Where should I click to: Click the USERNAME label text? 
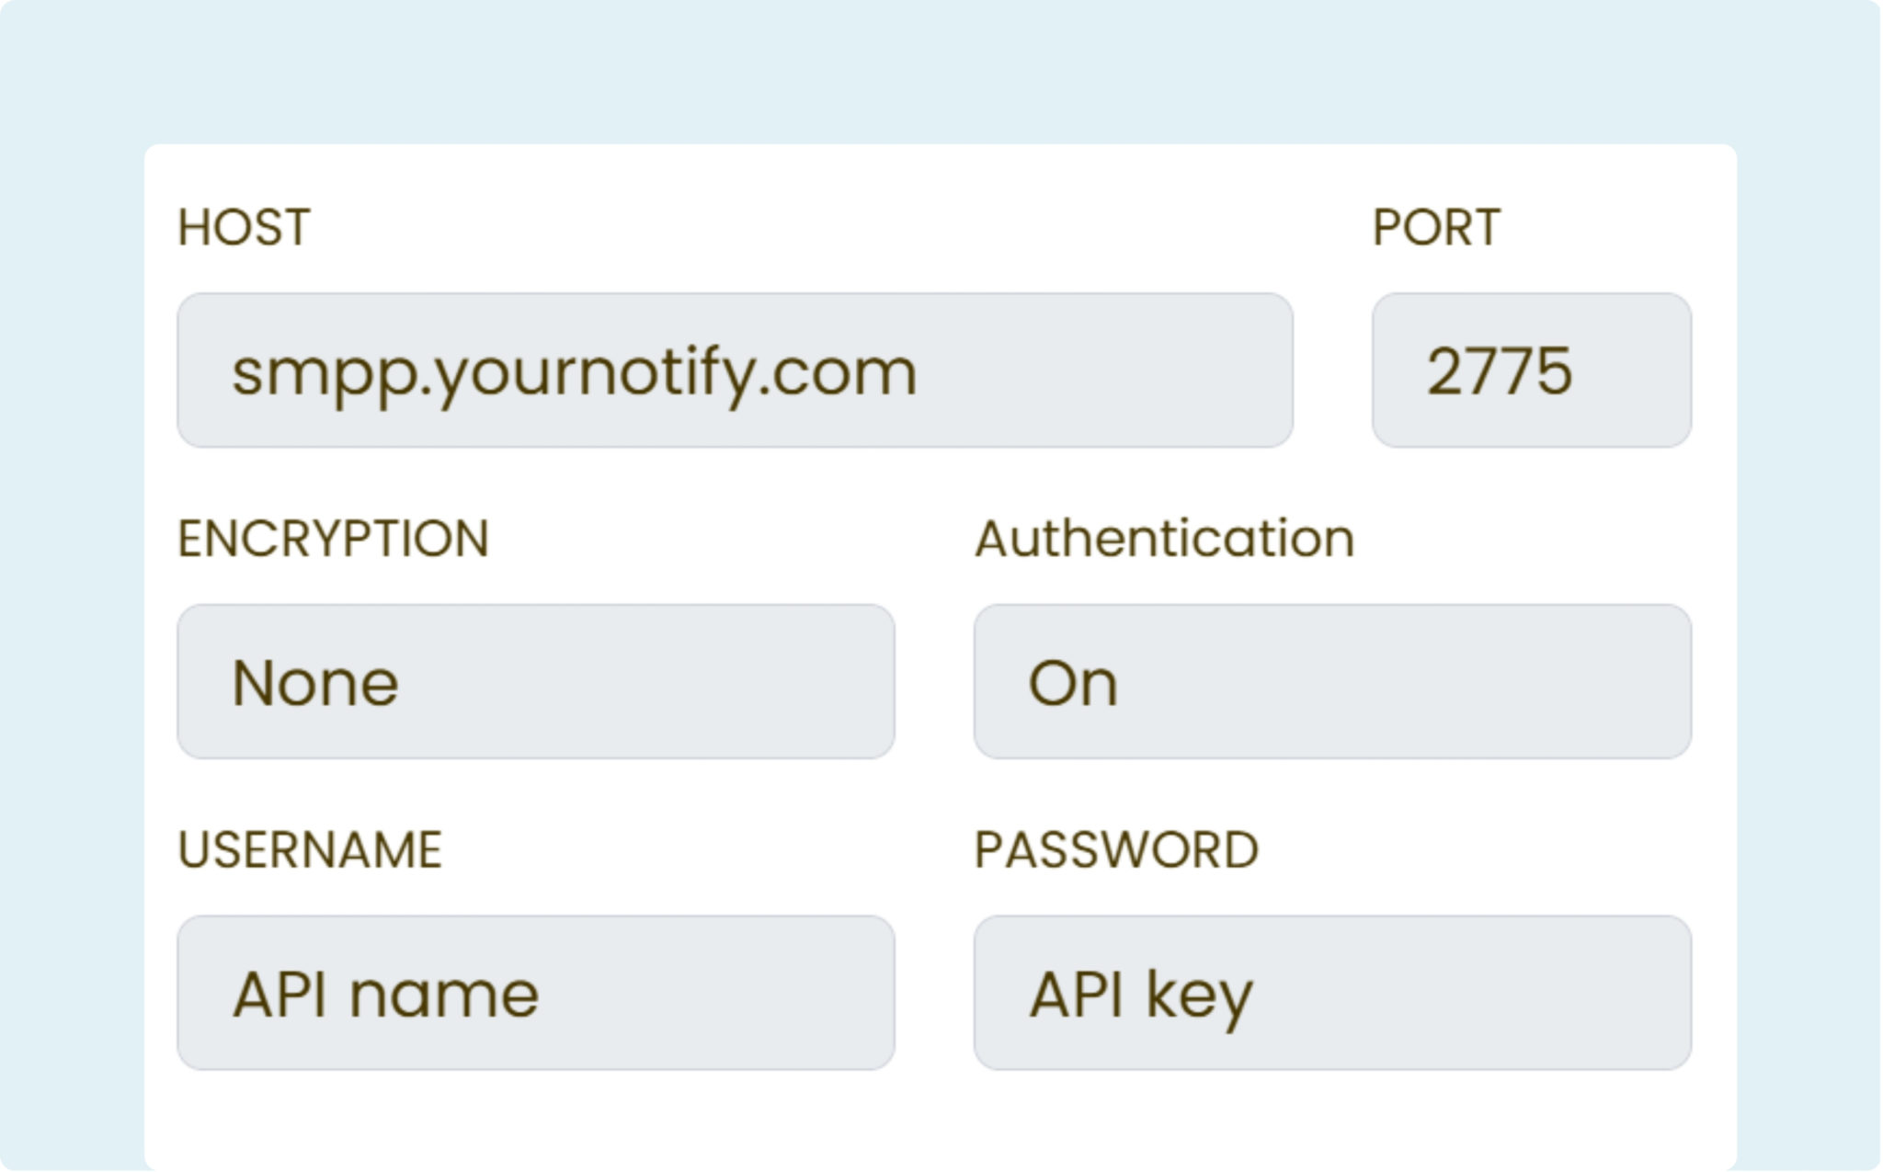(x=310, y=849)
